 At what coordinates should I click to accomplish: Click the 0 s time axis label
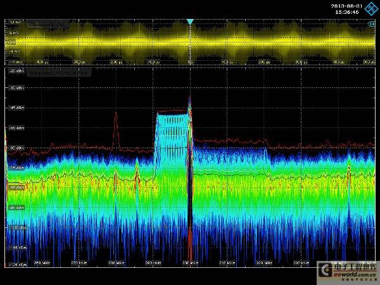[190, 62]
